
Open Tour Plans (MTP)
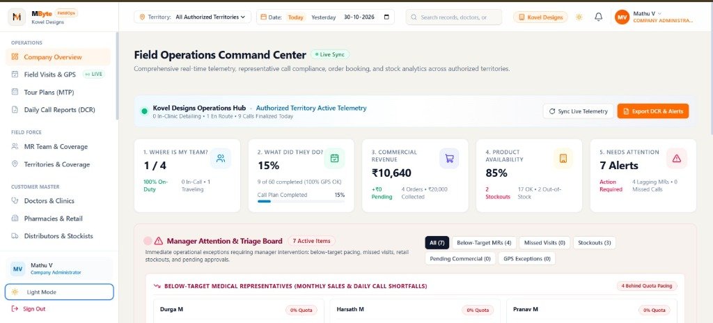tap(58, 92)
